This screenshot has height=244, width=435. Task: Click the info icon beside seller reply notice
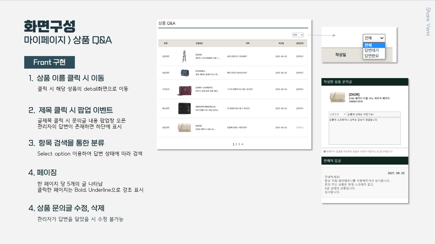coord(325,151)
